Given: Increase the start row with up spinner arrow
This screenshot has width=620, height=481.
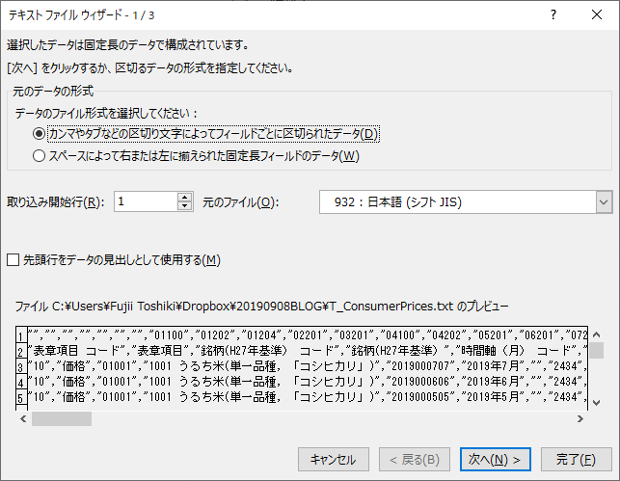Looking at the screenshot, I should 185,196.
